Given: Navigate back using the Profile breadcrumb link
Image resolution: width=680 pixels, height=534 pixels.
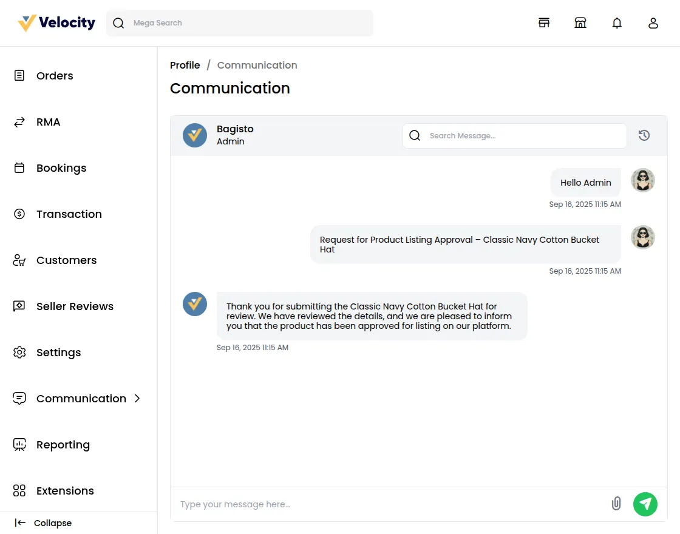Looking at the screenshot, I should tap(185, 65).
